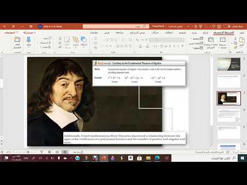Click the Paste clipboard icon
The image size is (247, 185).
pyautogui.click(x=242, y=41)
